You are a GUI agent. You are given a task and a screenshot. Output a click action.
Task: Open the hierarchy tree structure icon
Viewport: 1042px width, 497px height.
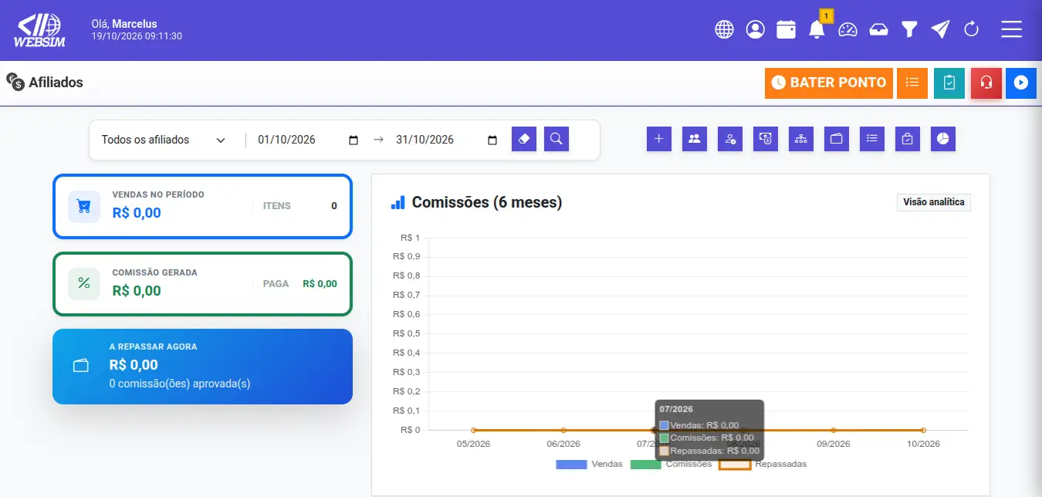[801, 139]
